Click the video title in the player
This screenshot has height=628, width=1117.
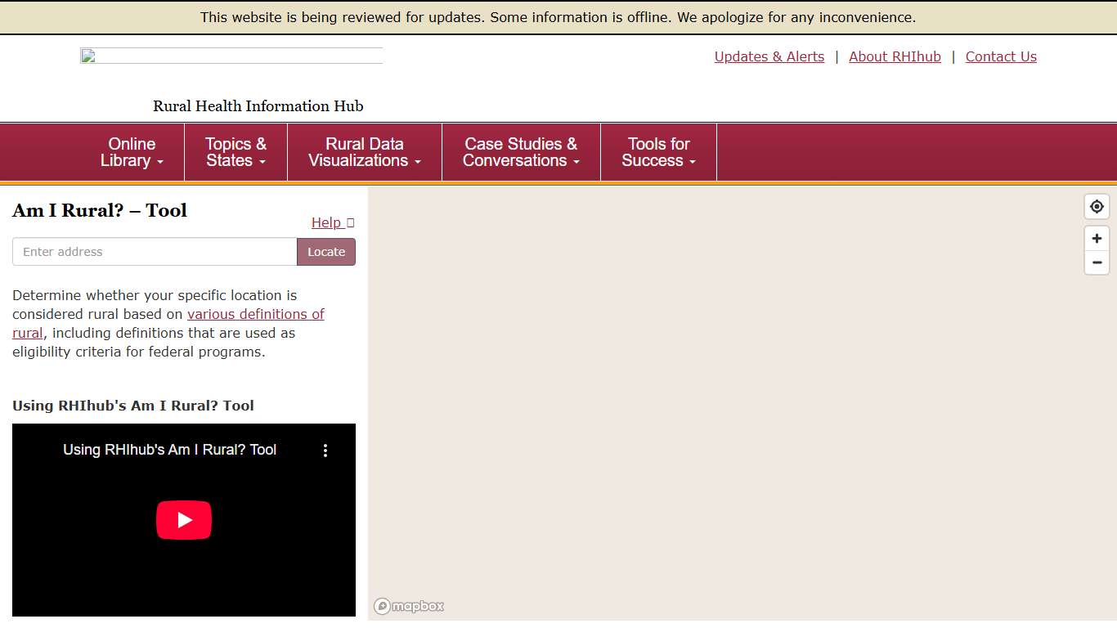tap(169, 450)
